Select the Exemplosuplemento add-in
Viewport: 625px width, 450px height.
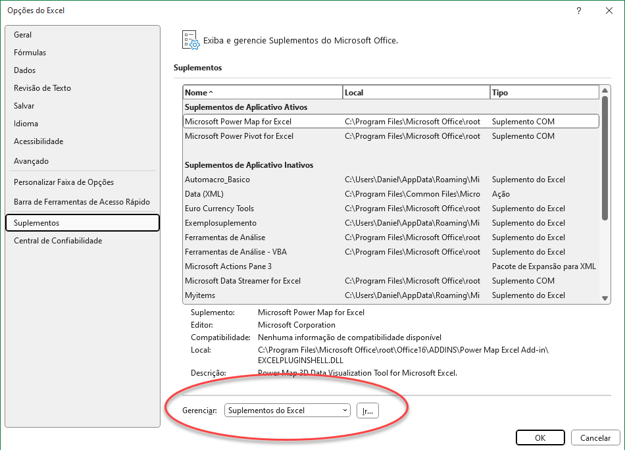[x=391, y=223]
